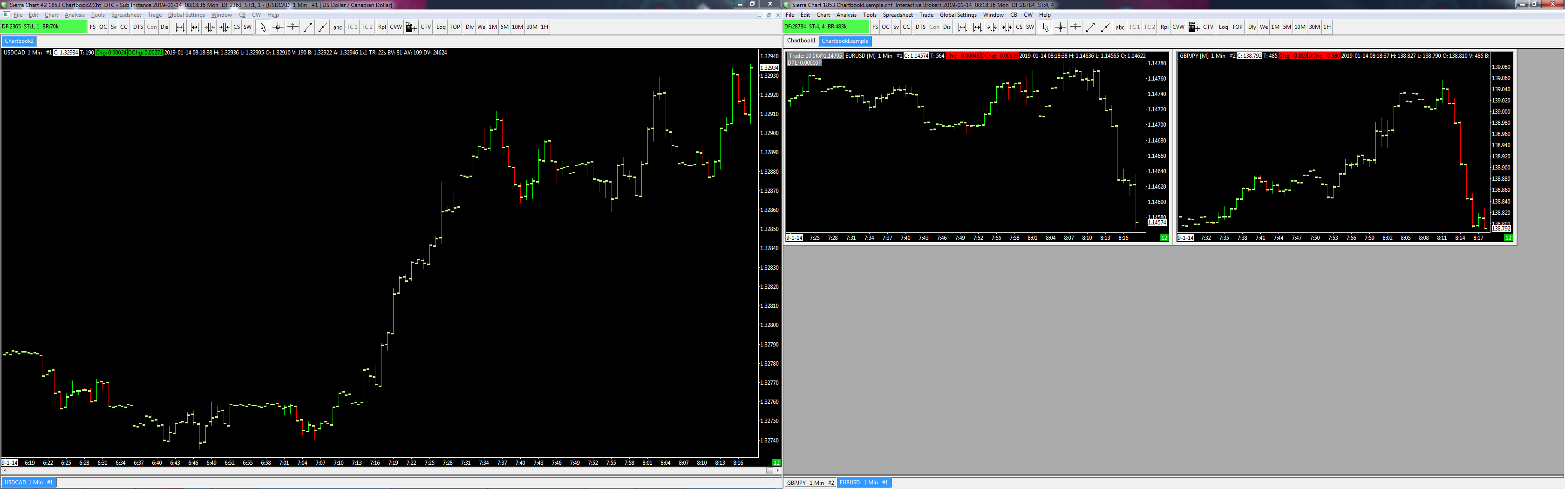Select the chart values crosshair tool in left window
Image resolution: width=1565 pixels, height=489 pixels.
click(278, 27)
